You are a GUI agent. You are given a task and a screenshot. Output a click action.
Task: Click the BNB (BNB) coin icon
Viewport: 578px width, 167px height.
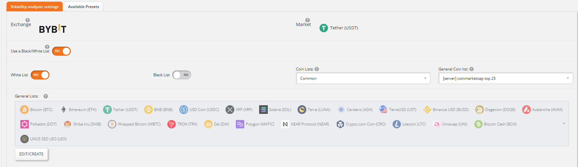coord(148,110)
